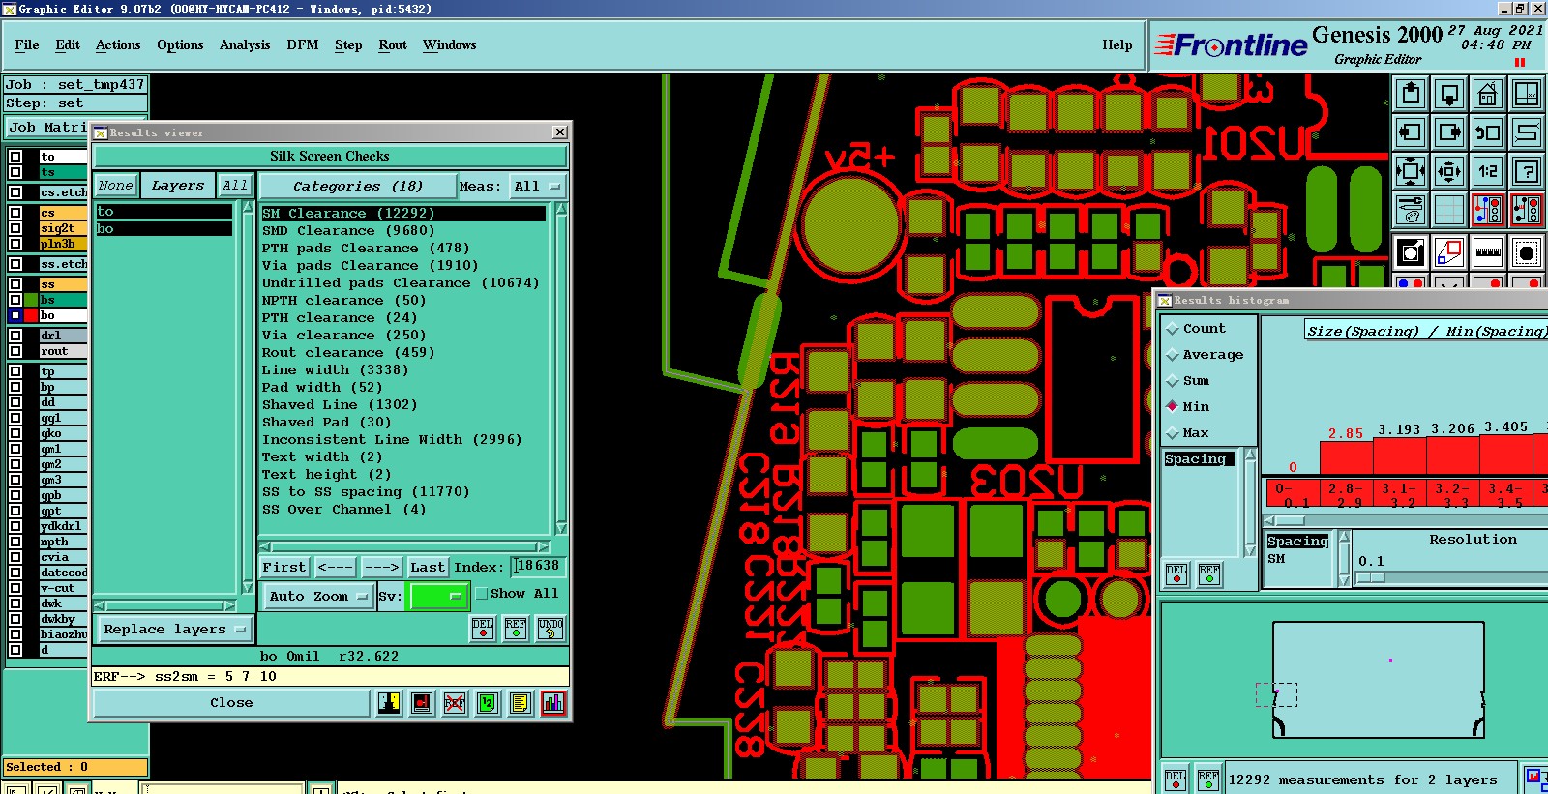The image size is (1548, 794).
Task: Open the Job Matrix selector
Action: [x=46, y=128]
